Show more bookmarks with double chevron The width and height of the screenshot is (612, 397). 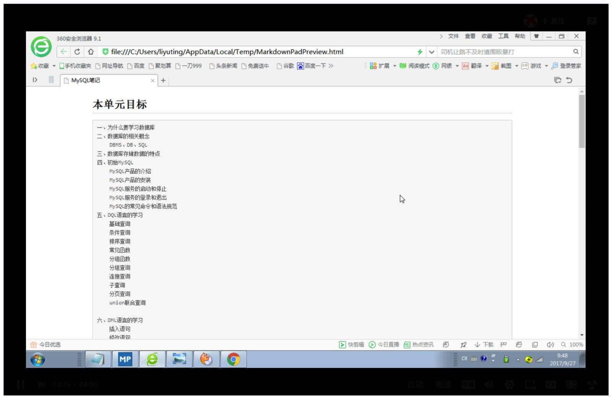click(331, 66)
